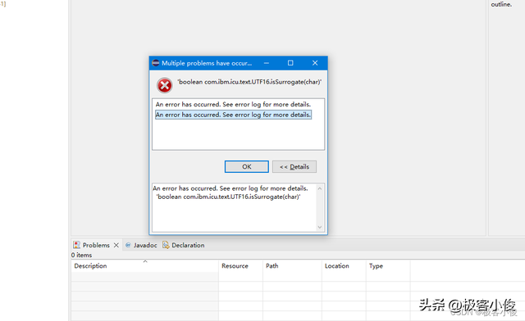This screenshot has height=321, width=525.
Task: Click the red error icon in dialog
Action: pyautogui.click(x=164, y=85)
